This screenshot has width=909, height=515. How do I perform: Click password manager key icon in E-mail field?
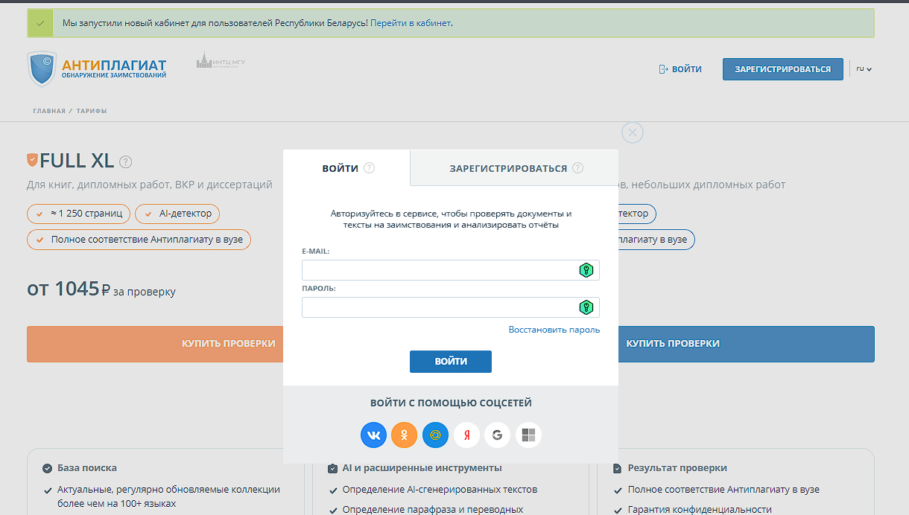pos(586,270)
